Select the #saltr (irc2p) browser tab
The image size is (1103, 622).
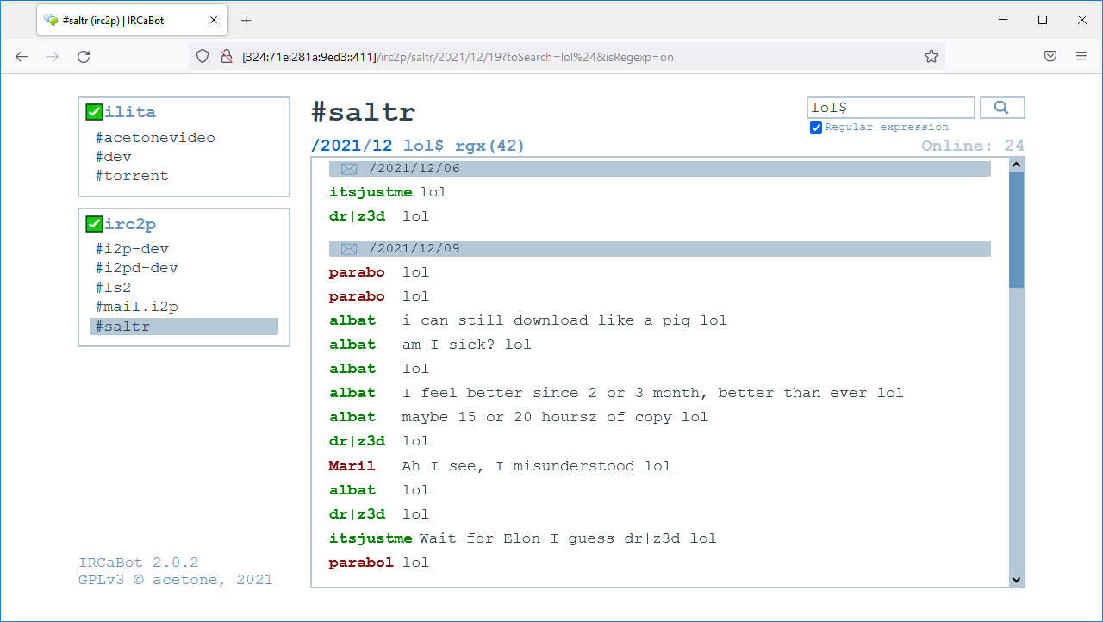133,20
